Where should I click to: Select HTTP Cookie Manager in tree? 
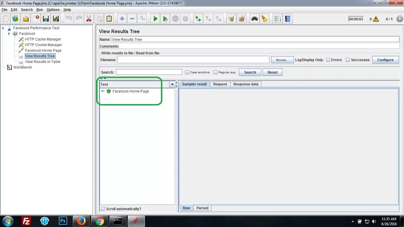(43, 45)
